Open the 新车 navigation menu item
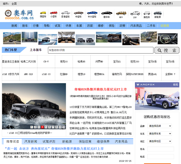 pyautogui.click(x=25, y=26)
